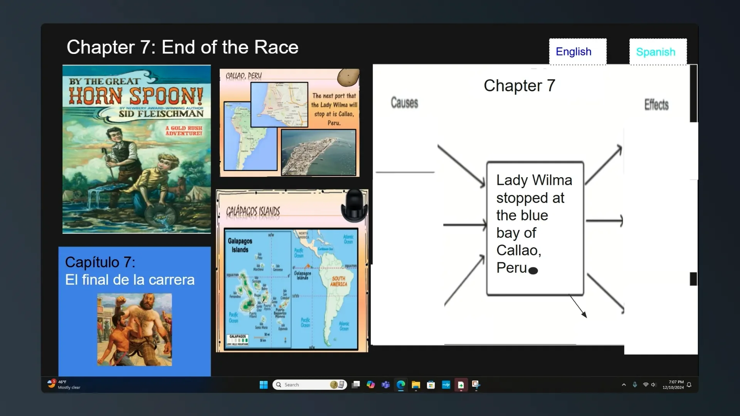Click the "Chapter 7" diagram heading
The image size is (740, 416).
(519, 86)
